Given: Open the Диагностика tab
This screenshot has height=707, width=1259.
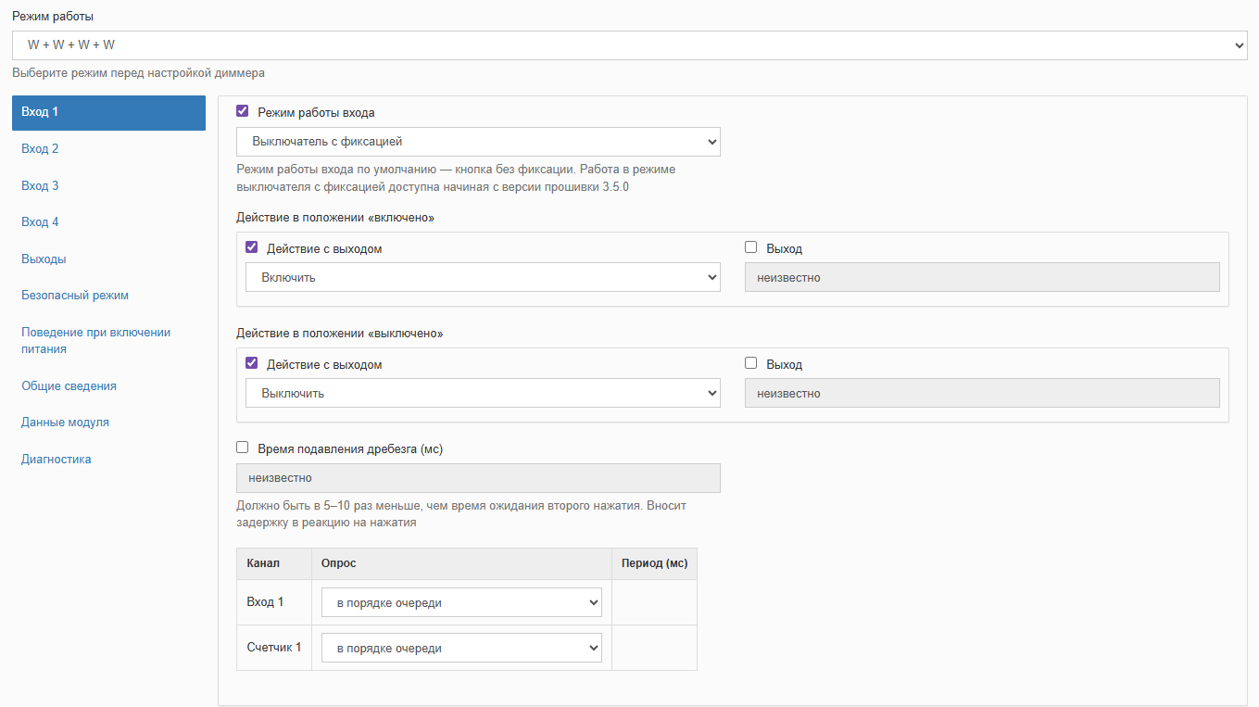Looking at the screenshot, I should (56, 460).
